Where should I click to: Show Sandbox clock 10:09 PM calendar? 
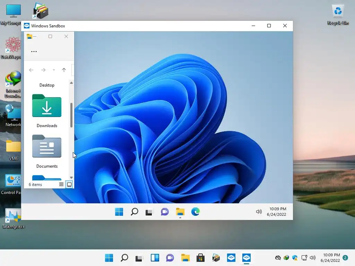click(x=277, y=212)
